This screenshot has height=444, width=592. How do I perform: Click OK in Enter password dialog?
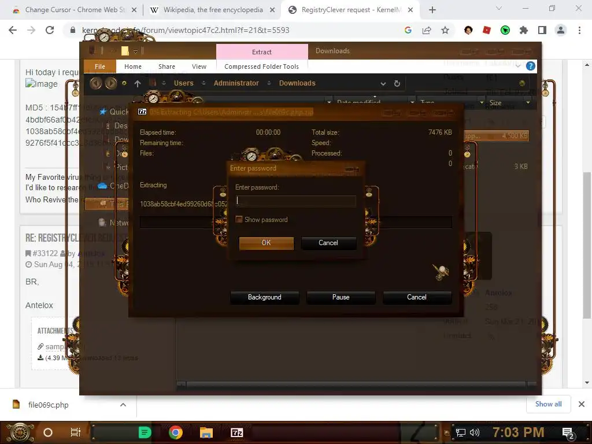(x=266, y=243)
